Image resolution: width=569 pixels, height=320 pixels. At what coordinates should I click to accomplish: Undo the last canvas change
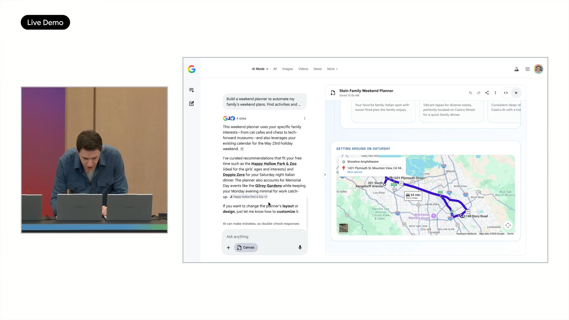pyautogui.click(x=470, y=93)
